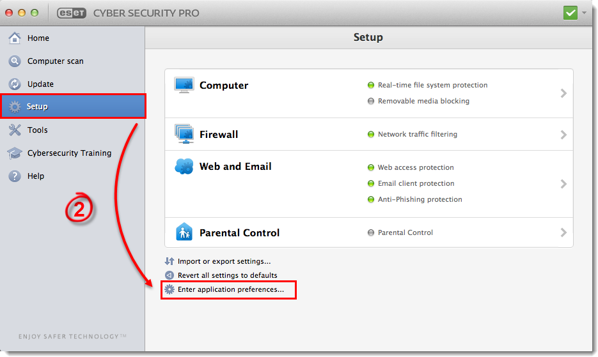
Task: Expand the Firewall section arrow
Action: [x=563, y=135]
